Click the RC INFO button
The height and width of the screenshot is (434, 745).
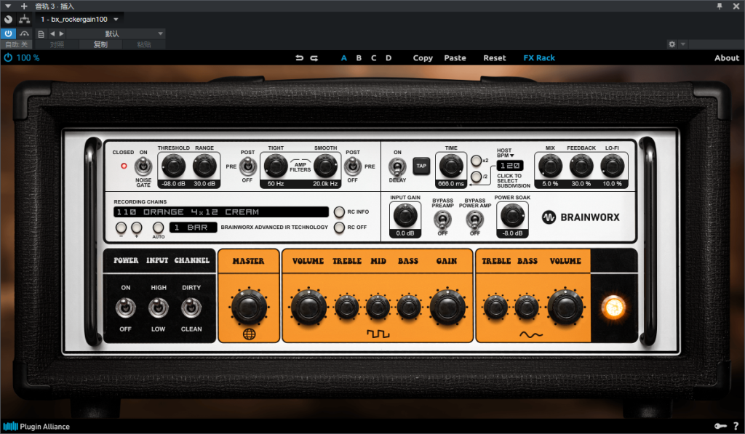point(339,212)
